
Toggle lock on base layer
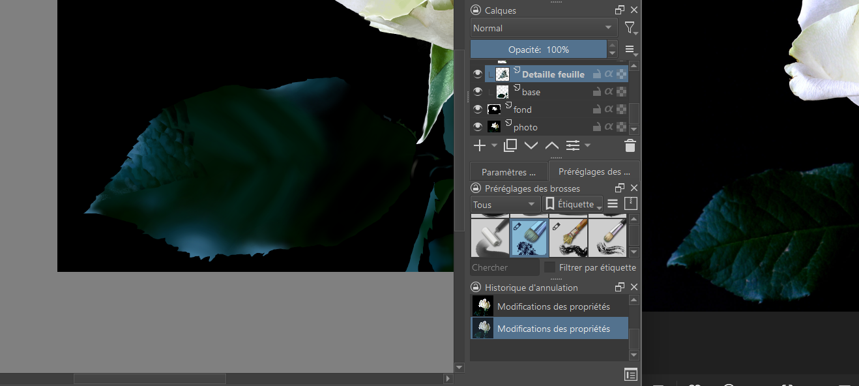pos(597,92)
